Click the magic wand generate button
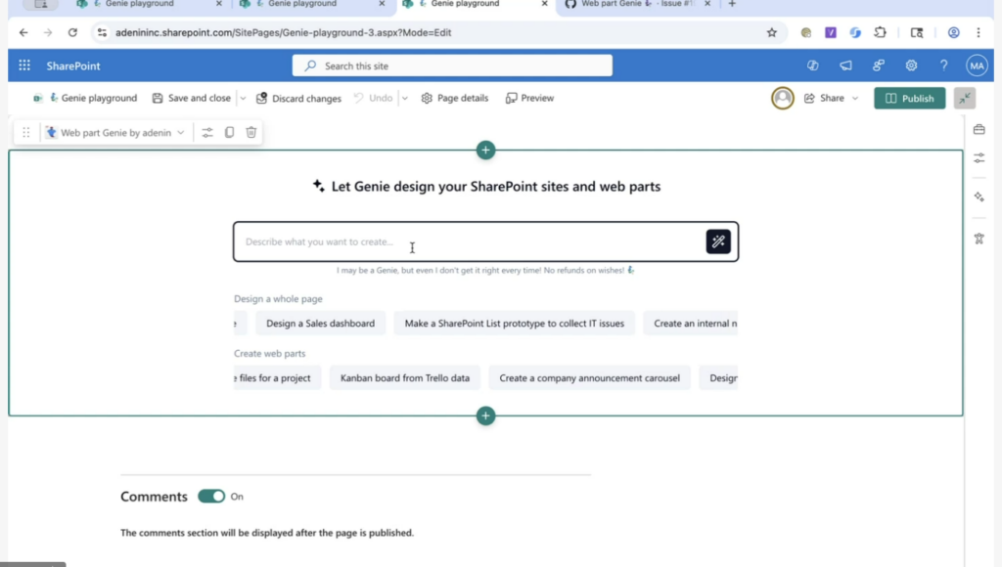The width and height of the screenshot is (1002, 567). [718, 241]
